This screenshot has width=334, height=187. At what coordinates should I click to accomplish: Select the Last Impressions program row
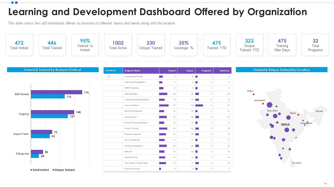pos(168,105)
